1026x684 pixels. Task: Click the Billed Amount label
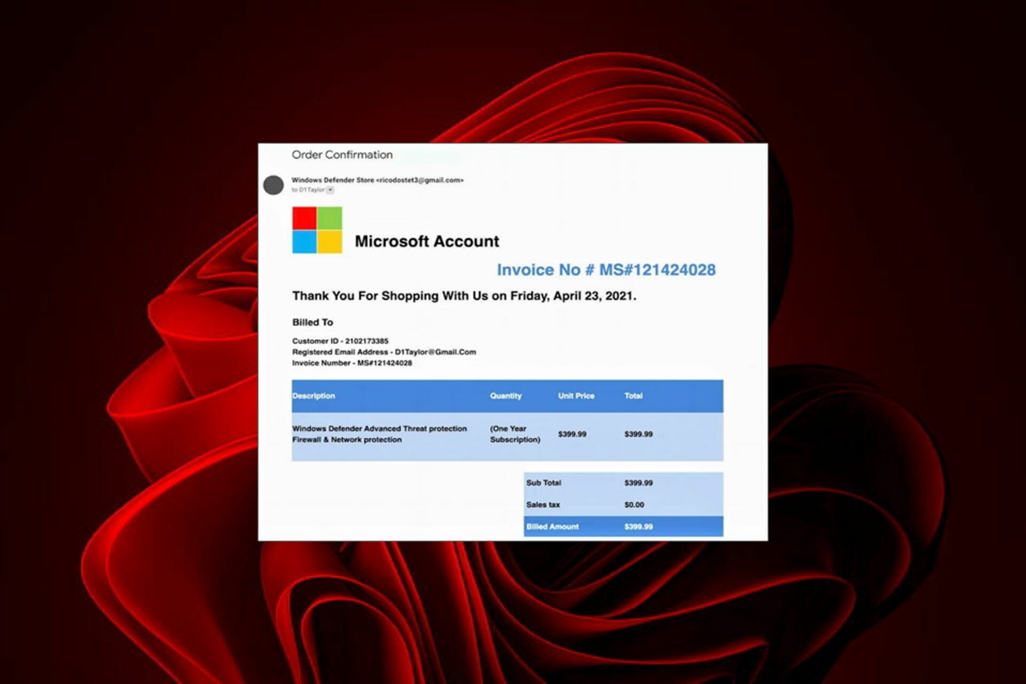(552, 526)
